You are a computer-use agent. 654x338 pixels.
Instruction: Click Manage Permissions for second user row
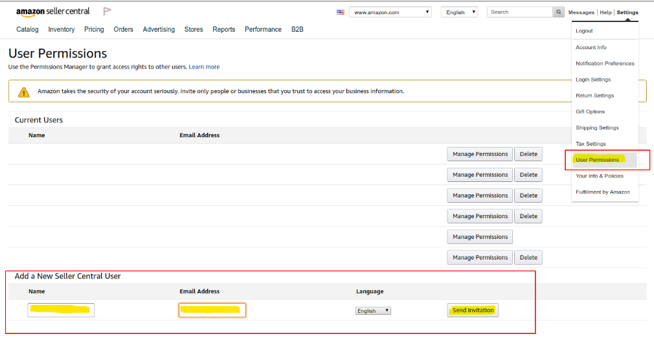(x=480, y=175)
